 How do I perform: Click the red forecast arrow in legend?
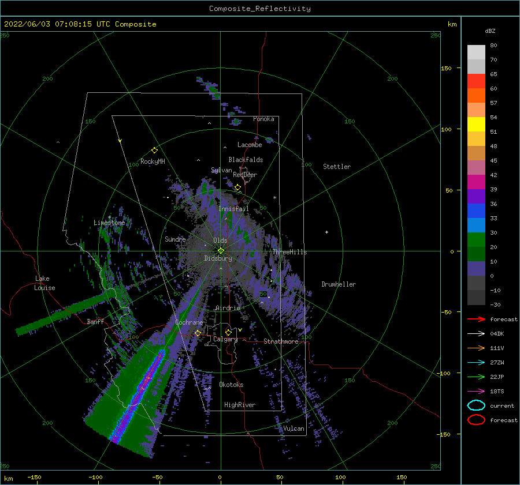[476, 319]
